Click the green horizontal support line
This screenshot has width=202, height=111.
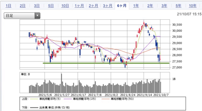[106, 63]
